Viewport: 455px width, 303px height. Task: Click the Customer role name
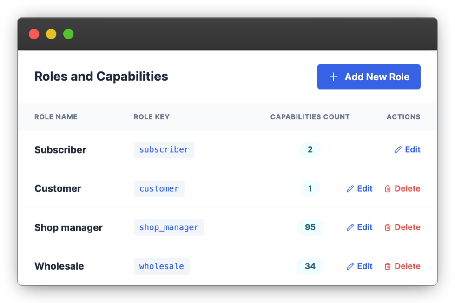pyautogui.click(x=58, y=188)
